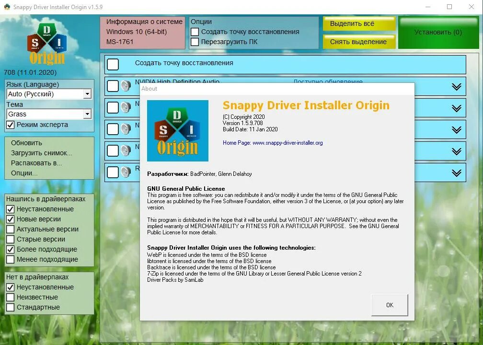Click version text 708 (11.01.2020)
Image resolution: width=483 pixels, height=345 pixels.
[30, 72]
